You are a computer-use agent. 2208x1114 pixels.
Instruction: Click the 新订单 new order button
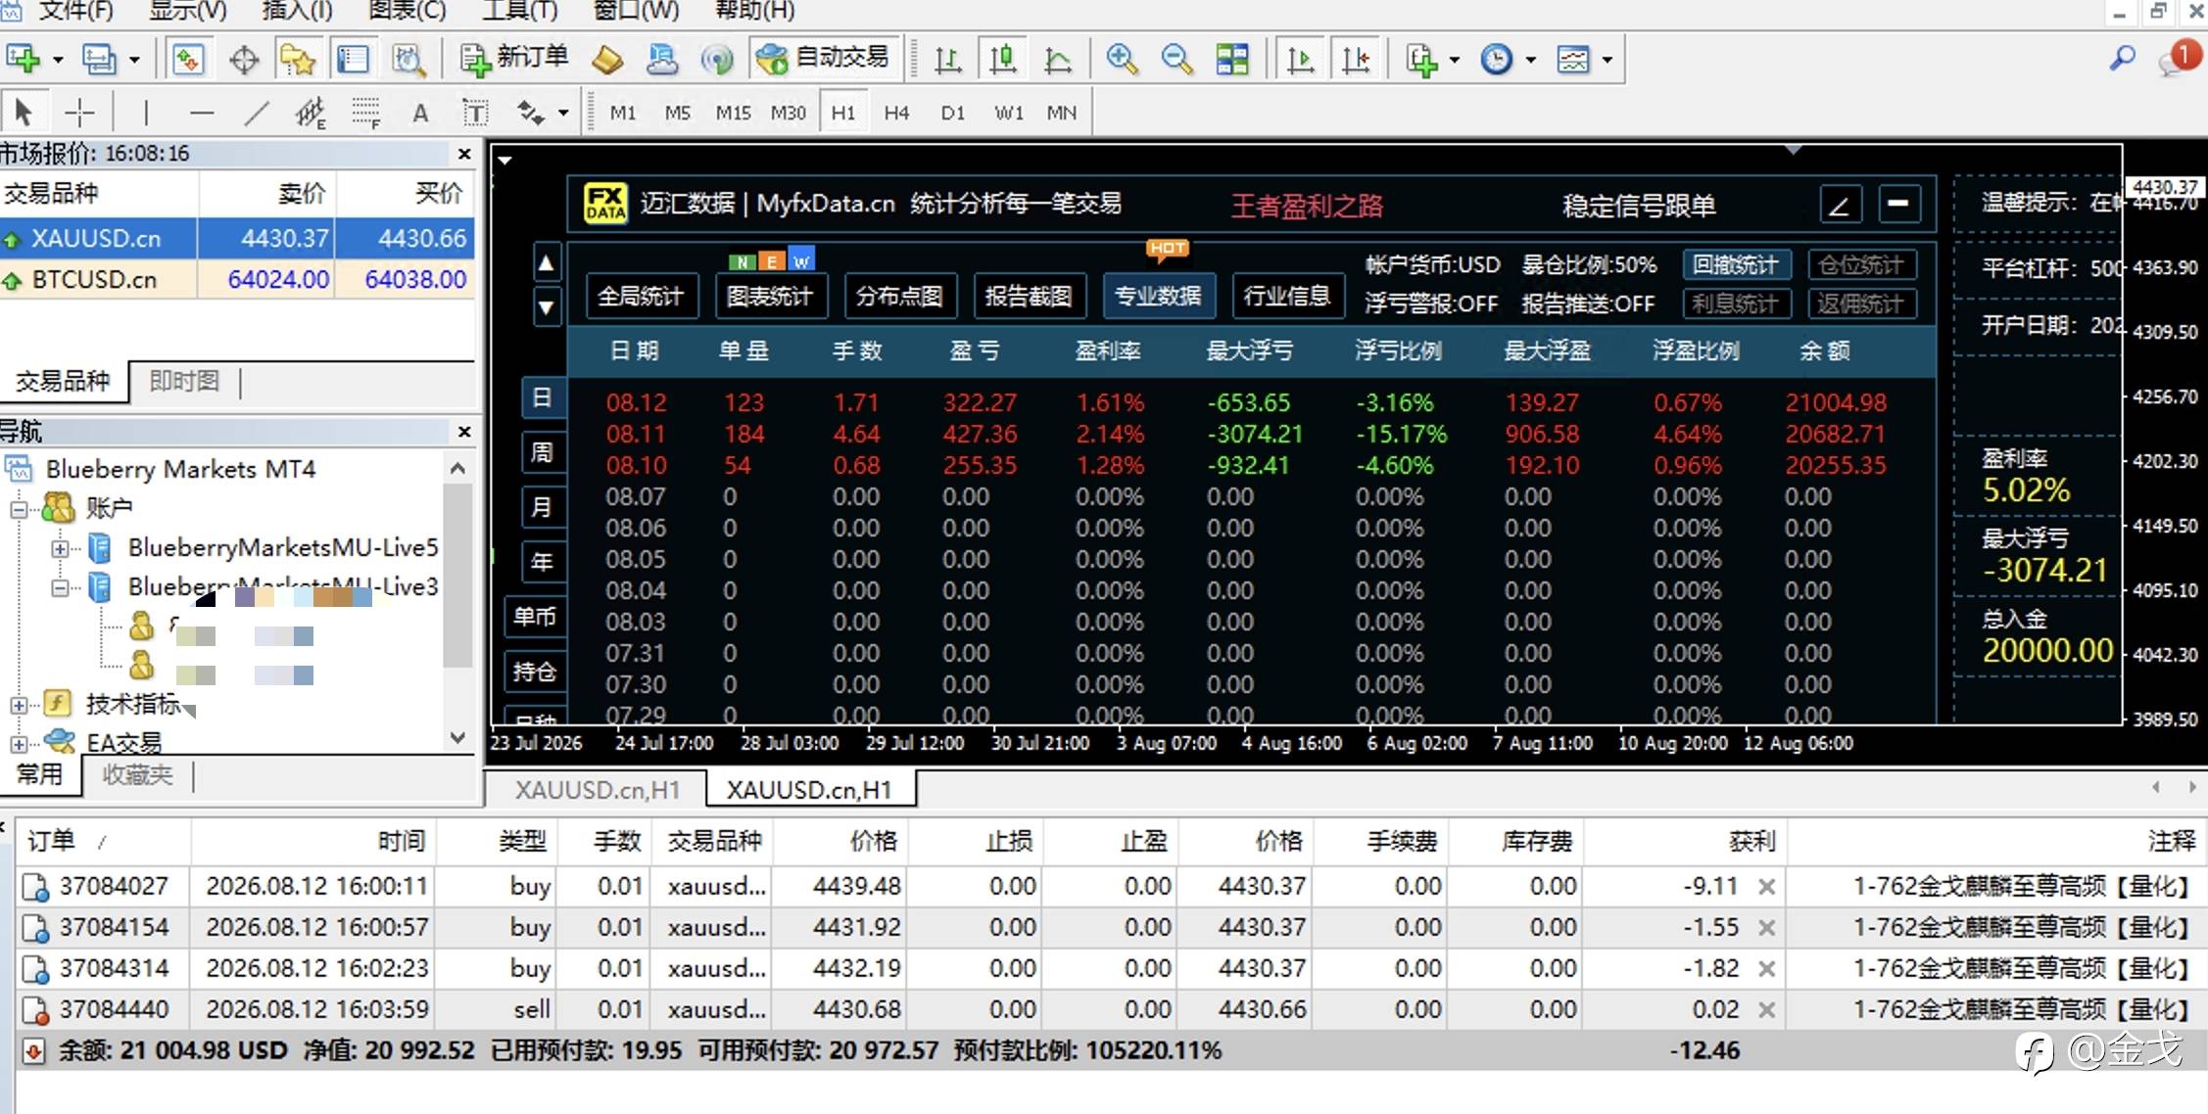514,58
